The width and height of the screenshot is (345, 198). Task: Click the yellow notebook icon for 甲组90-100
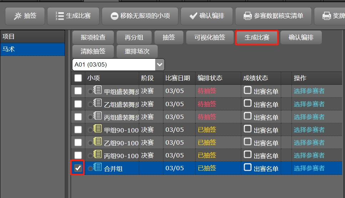point(97,129)
